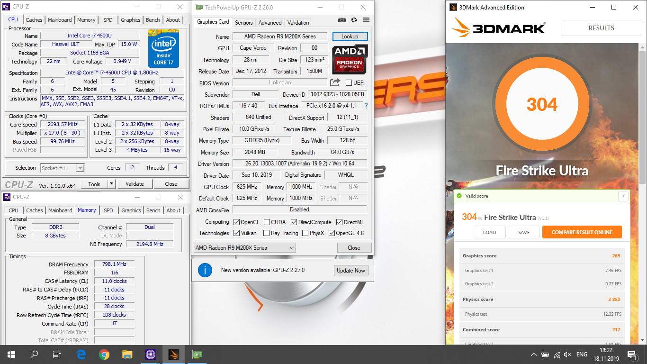
Task: Click Update Now for GPU-Z 2.27.0
Action: point(351,270)
